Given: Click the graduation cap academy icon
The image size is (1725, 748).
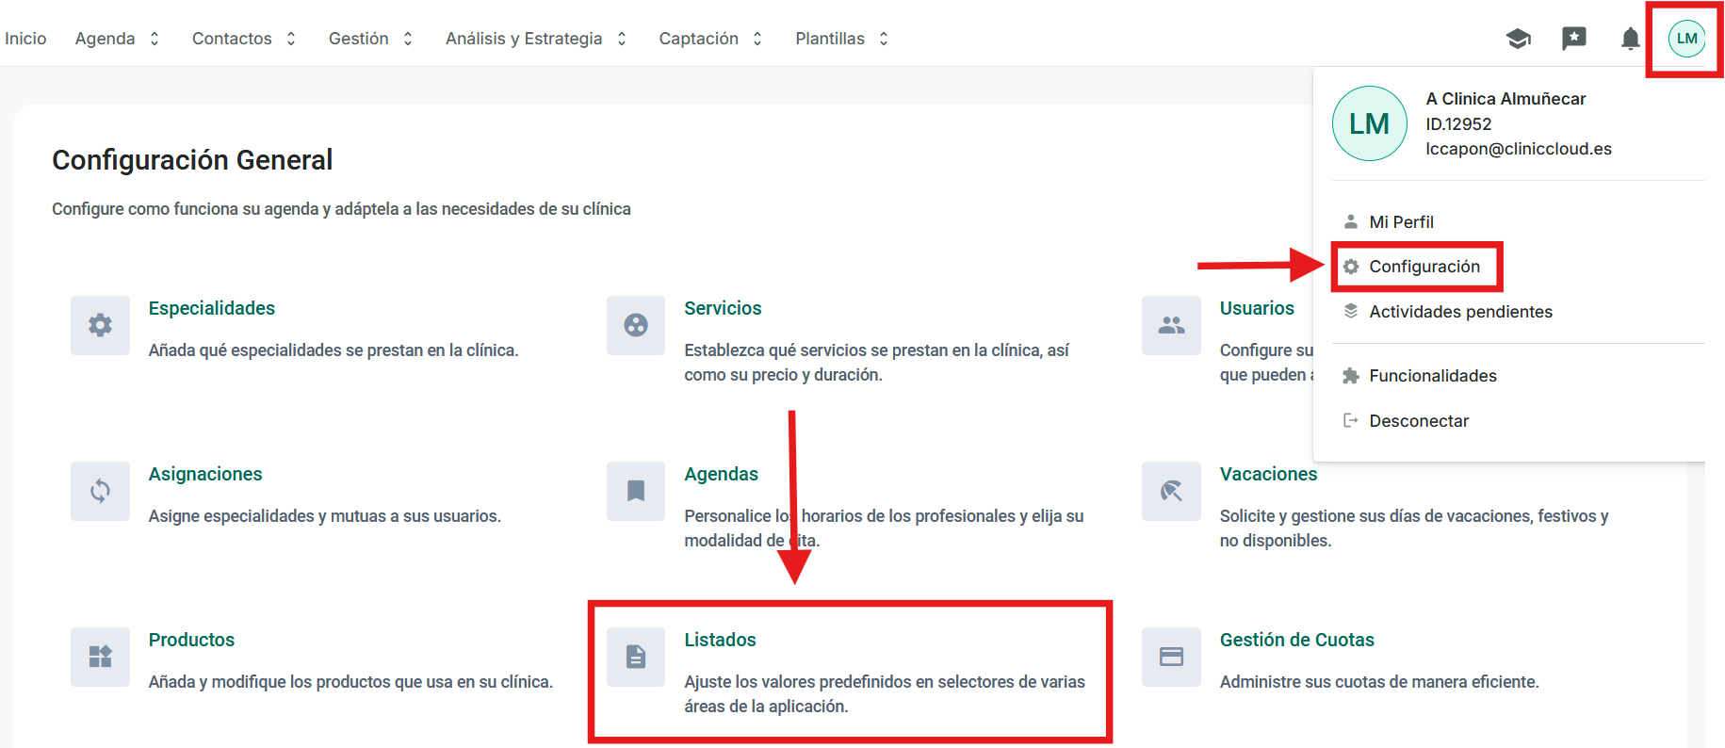Looking at the screenshot, I should tap(1518, 39).
